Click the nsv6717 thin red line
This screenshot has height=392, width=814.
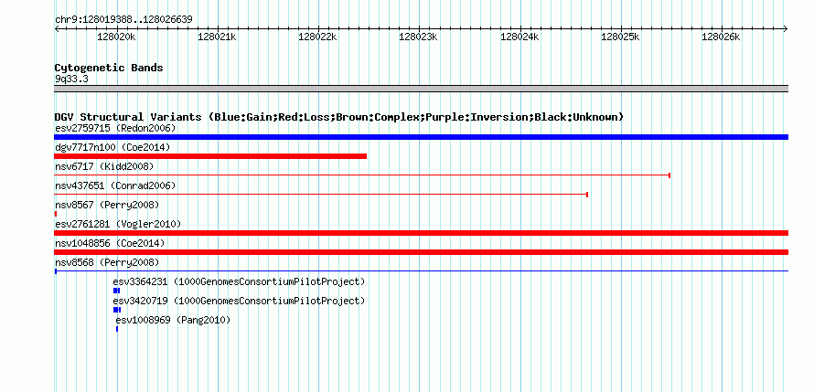tap(362, 175)
